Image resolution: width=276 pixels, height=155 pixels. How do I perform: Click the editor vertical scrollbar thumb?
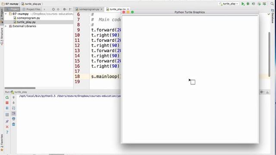[269, 54]
